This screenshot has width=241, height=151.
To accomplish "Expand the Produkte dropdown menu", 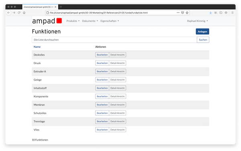I will pos(73,21).
